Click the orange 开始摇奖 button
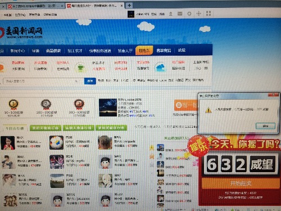 (241, 183)
